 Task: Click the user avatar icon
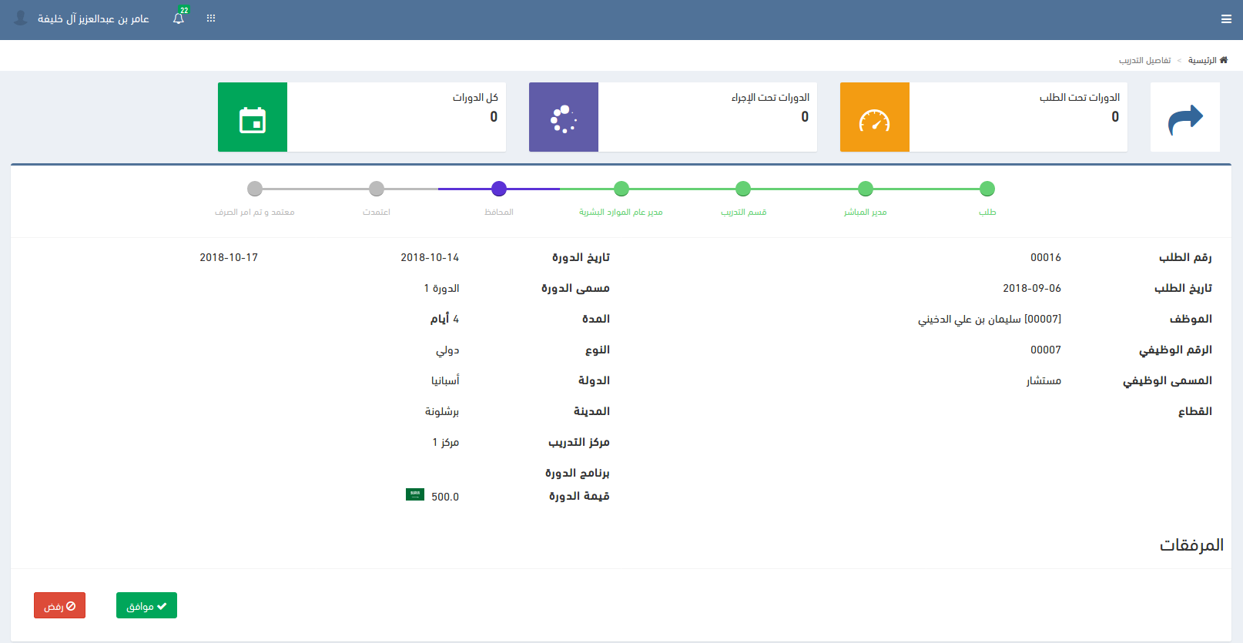pos(21,18)
